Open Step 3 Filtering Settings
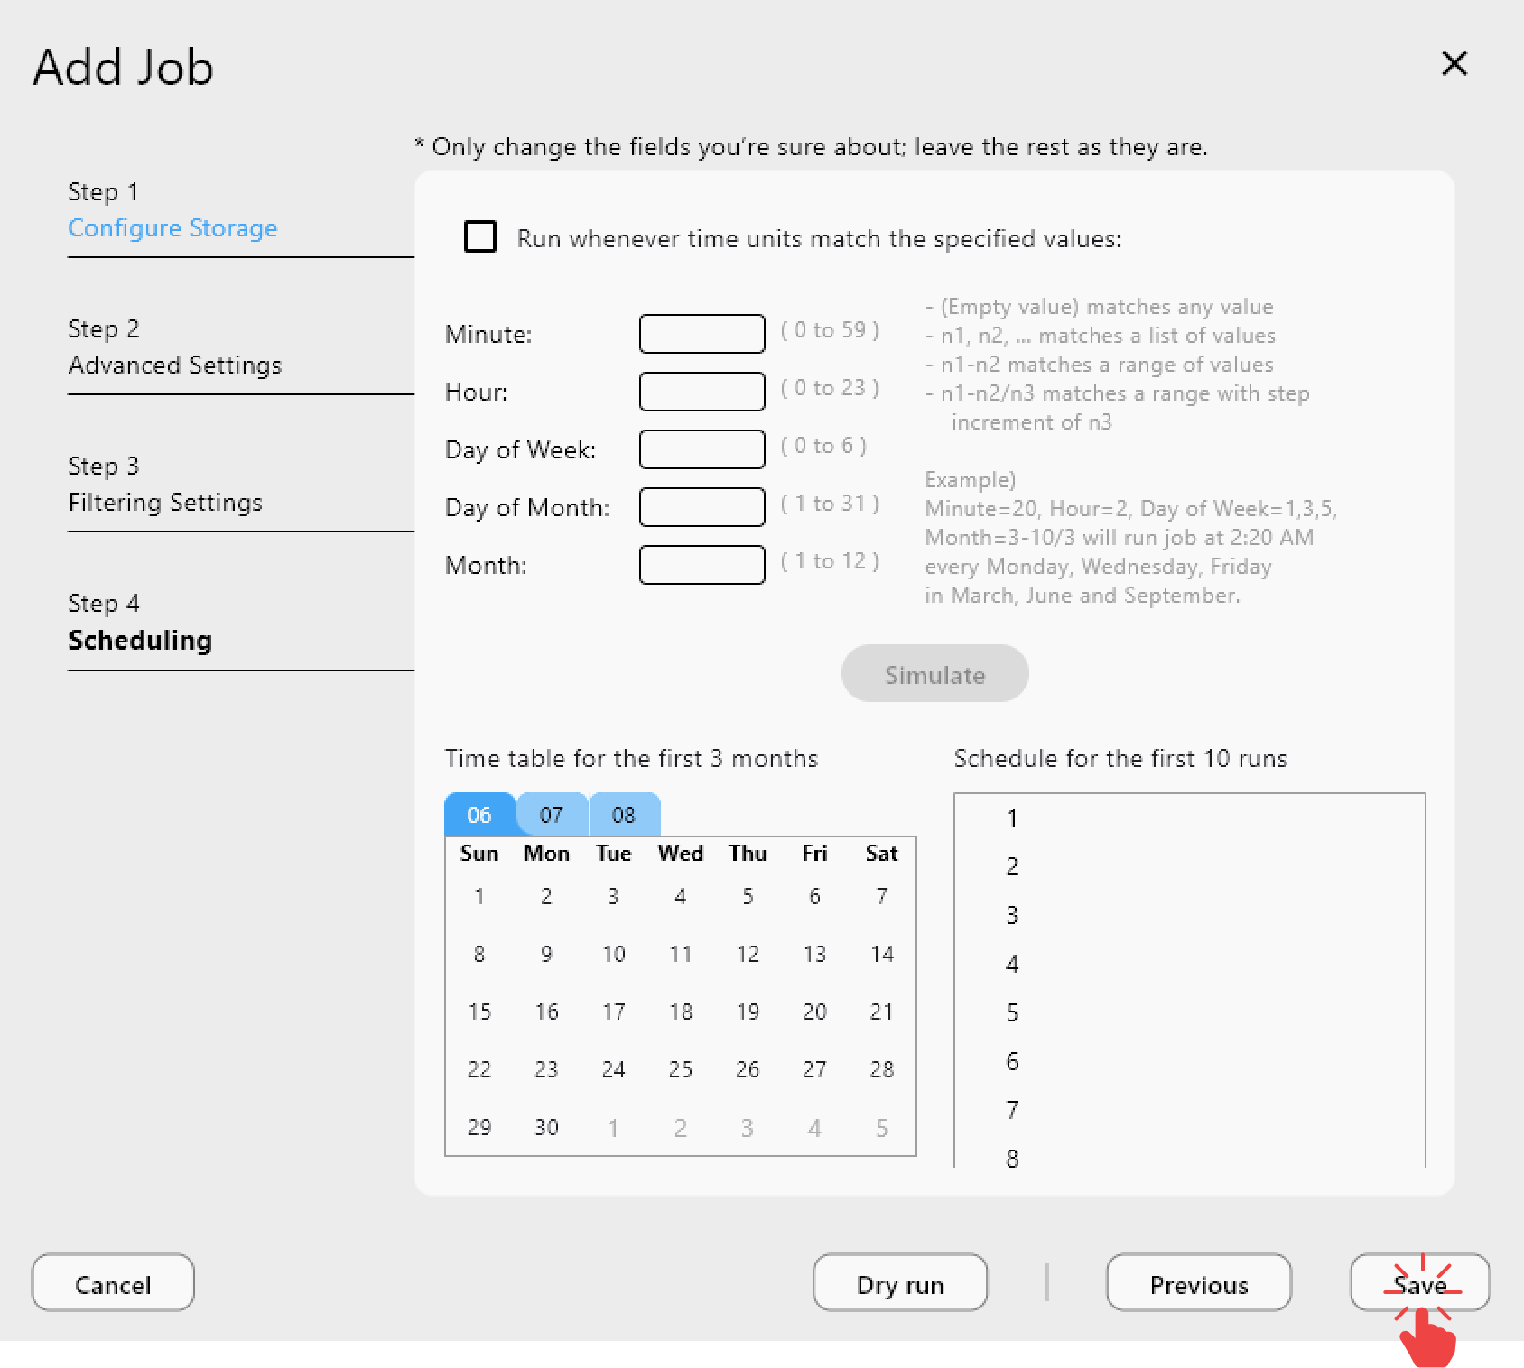 tap(165, 503)
